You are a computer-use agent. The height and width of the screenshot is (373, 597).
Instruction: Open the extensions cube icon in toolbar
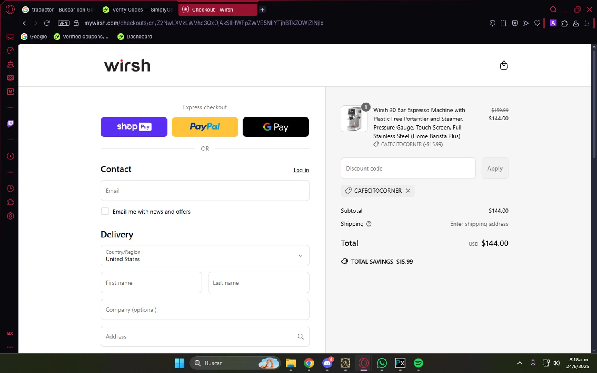tap(564, 23)
